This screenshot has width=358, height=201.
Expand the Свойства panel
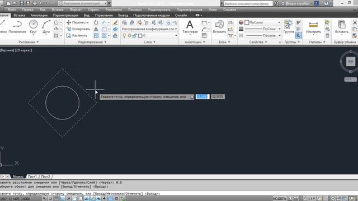pos(258,42)
